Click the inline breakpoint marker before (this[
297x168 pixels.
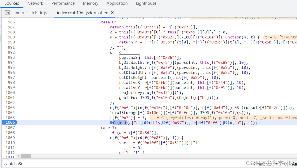pos(147,123)
